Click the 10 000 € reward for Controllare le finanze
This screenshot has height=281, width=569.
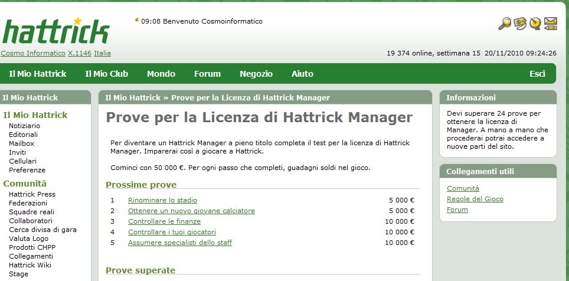point(400,221)
